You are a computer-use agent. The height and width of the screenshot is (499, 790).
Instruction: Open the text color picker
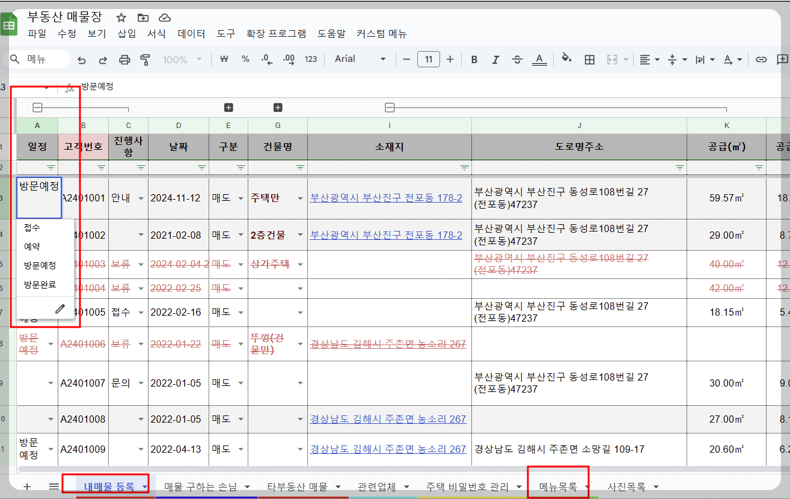point(540,59)
